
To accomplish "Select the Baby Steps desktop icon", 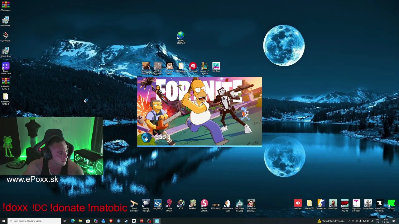I will 333,205.
